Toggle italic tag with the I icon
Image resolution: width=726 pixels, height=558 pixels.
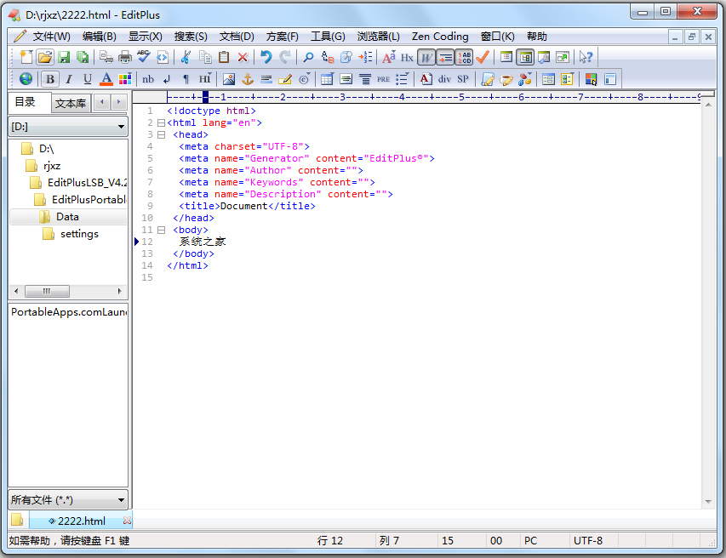tap(68, 78)
